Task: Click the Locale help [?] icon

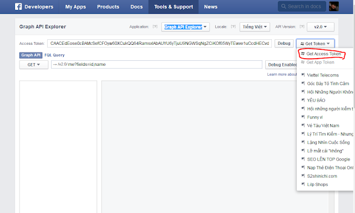Action: pyautogui.click(x=233, y=27)
